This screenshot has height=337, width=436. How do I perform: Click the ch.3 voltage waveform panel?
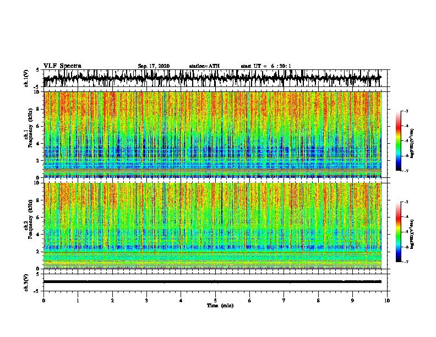point(215,282)
